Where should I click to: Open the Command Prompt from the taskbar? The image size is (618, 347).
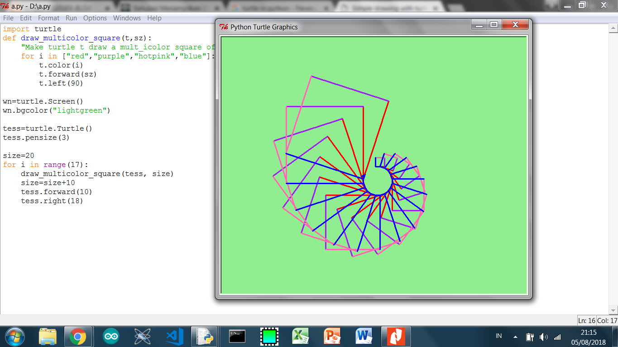[x=237, y=336]
